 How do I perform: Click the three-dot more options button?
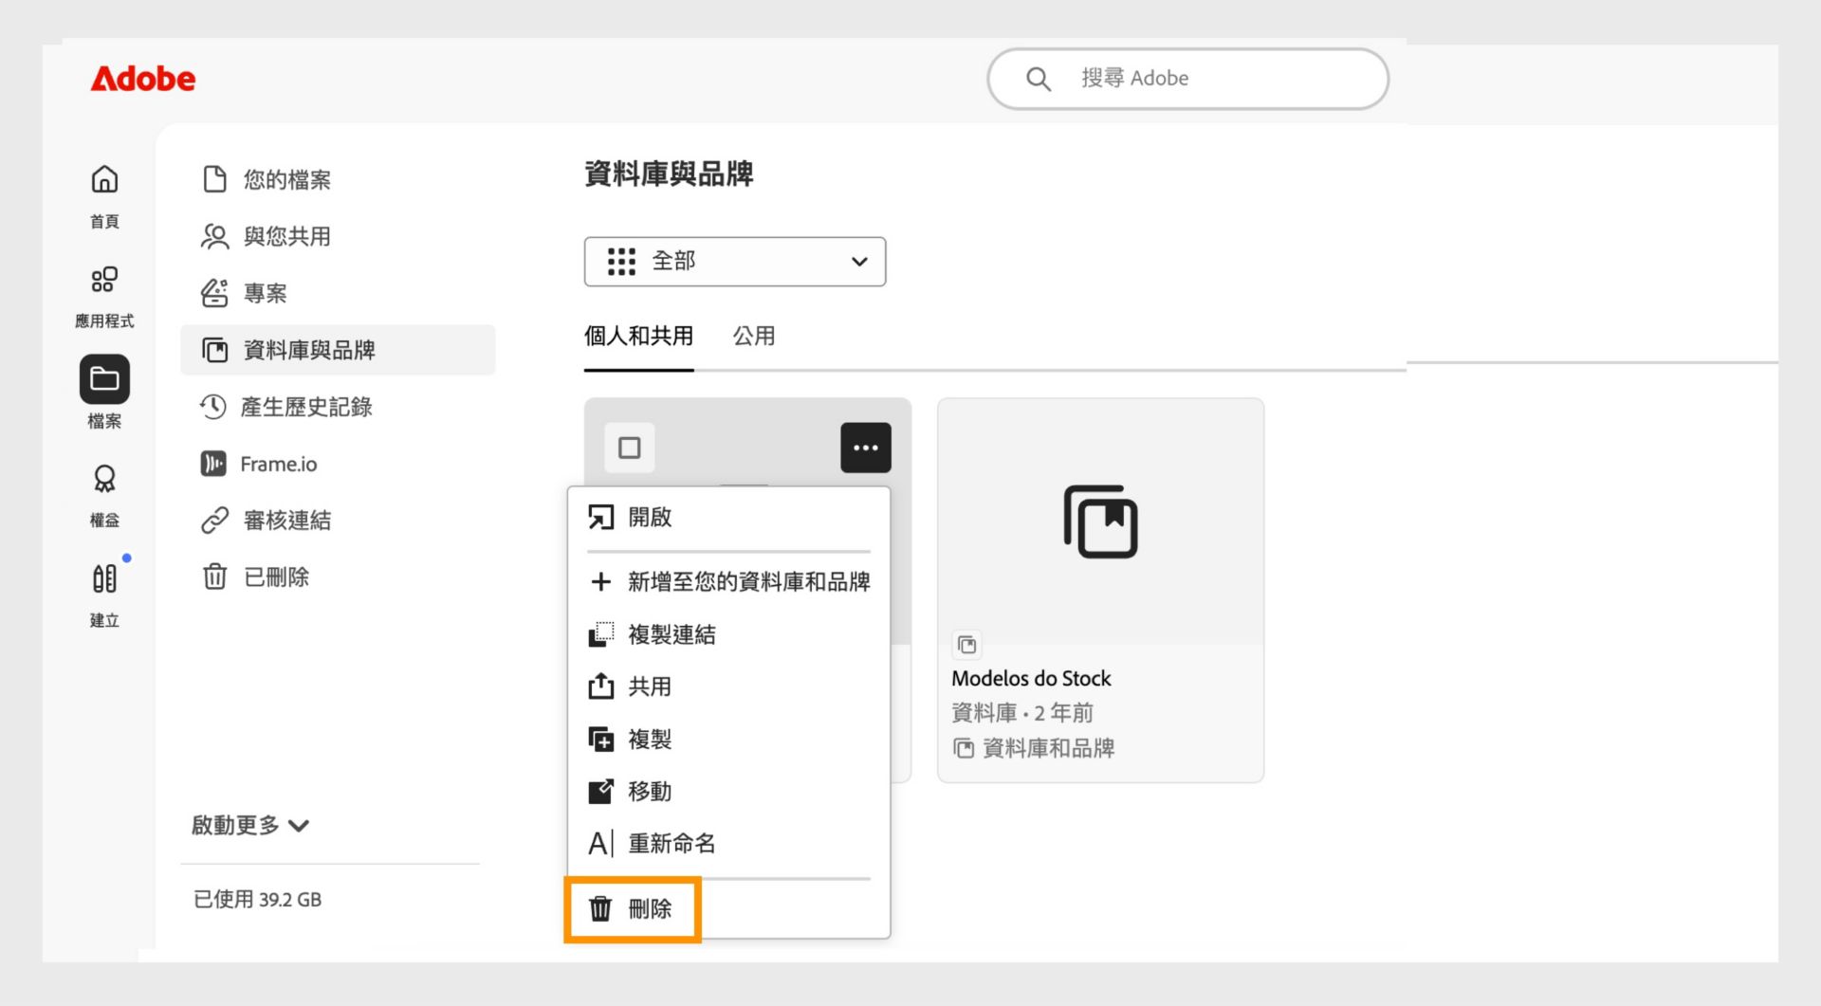coord(866,448)
